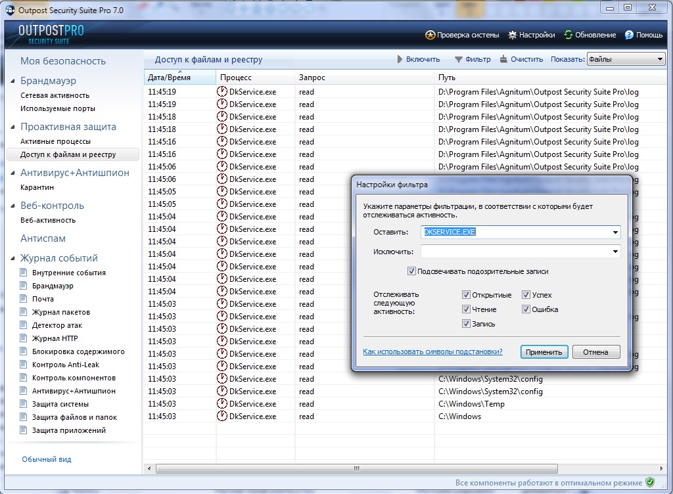Click the DkService.exe process icon at 11:45:19 first row
Viewport: 673px width, 494px height.
click(x=222, y=91)
